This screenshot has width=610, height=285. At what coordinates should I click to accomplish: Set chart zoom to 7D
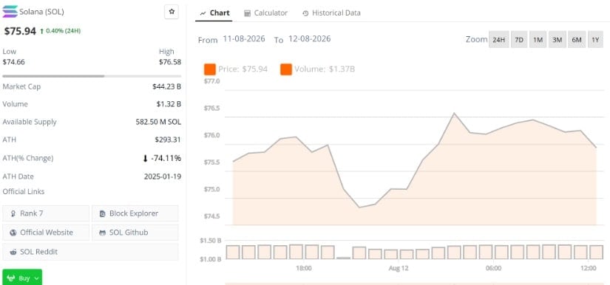pyautogui.click(x=519, y=40)
